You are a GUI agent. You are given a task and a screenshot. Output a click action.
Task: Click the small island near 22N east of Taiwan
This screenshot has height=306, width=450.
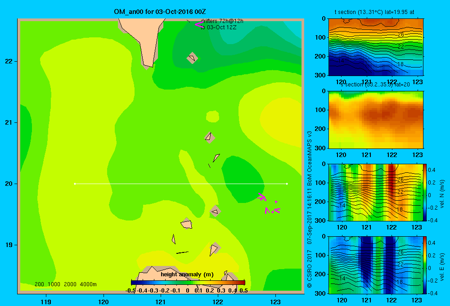192,58
